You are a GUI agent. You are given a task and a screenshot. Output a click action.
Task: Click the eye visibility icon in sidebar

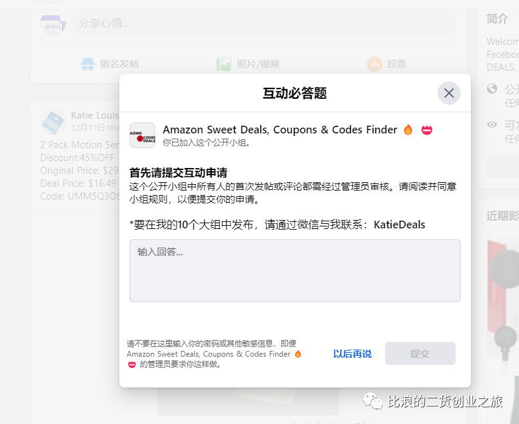(x=492, y=124)
